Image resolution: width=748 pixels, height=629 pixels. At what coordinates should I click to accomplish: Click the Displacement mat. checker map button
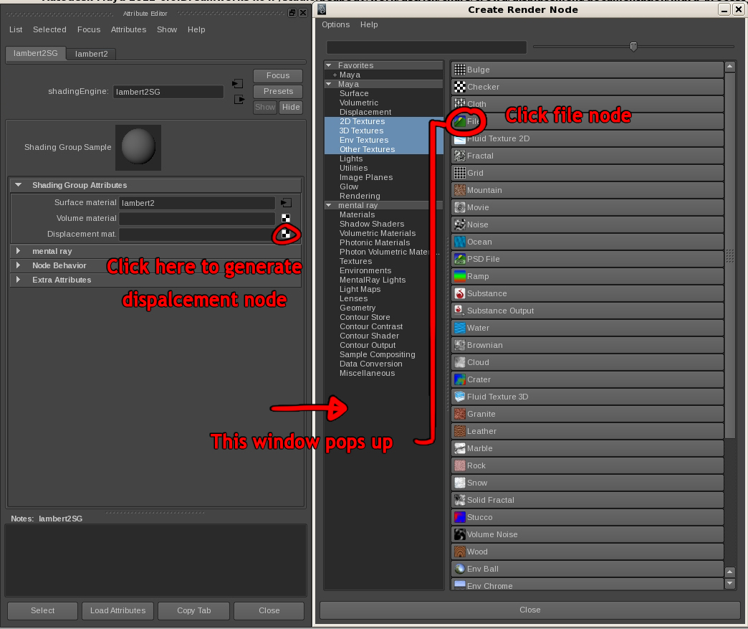point(286,234)
